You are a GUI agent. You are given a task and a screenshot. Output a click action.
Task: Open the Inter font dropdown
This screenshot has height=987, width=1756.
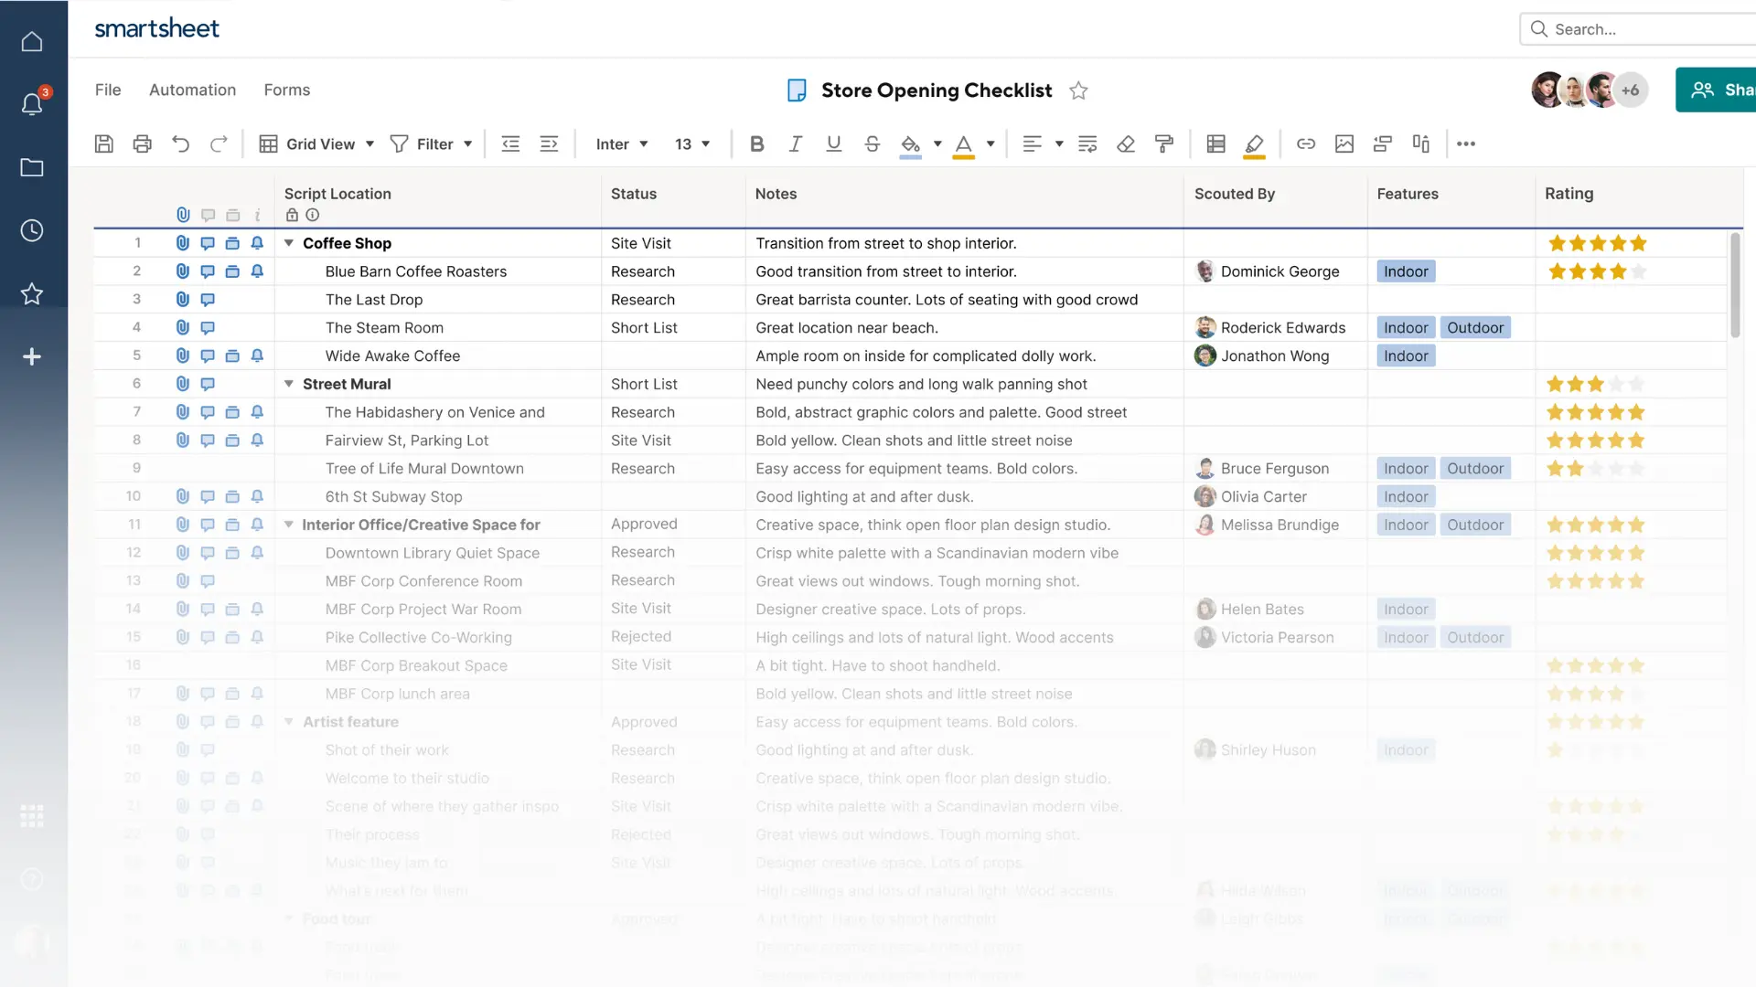622,143
